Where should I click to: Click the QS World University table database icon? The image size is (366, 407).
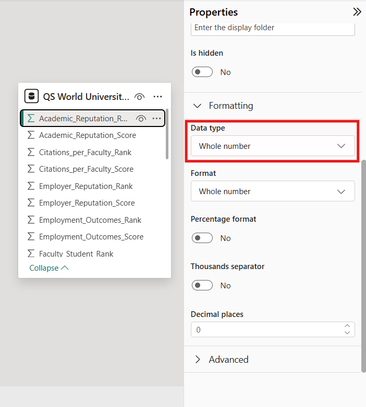coord(31,96)
